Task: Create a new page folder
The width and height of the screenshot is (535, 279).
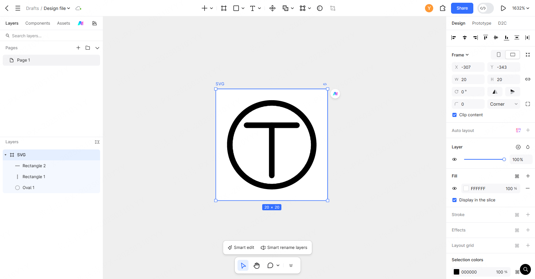Action: tap(88, 48)
